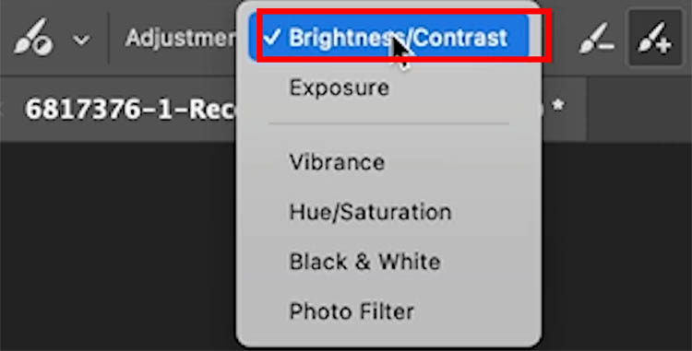Pick Photo Filter from the dropdown
Viewport: 692px width, 351px height.
pos(352,311)
